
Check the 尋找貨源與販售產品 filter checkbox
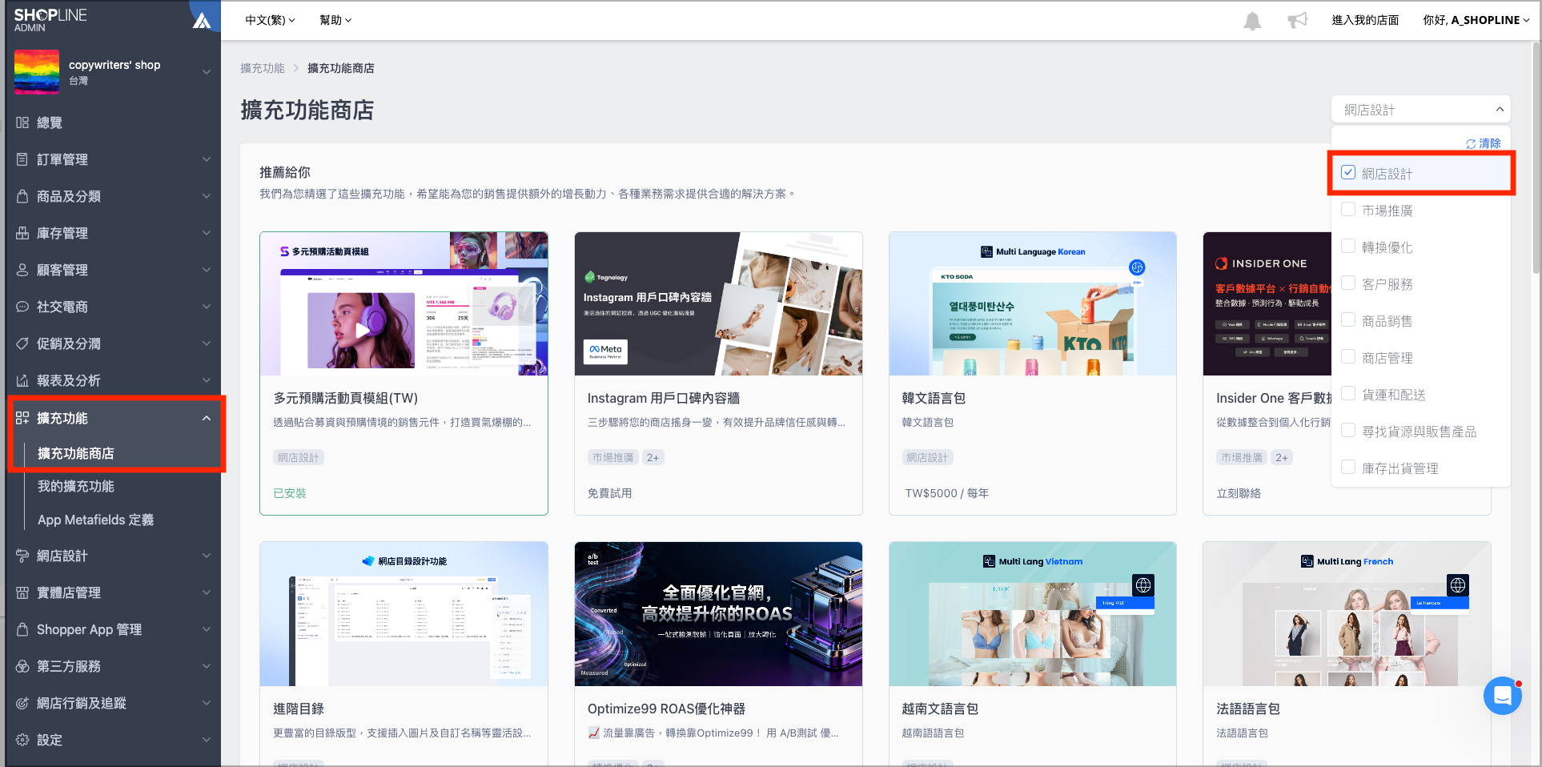[x=1348, y=431]
